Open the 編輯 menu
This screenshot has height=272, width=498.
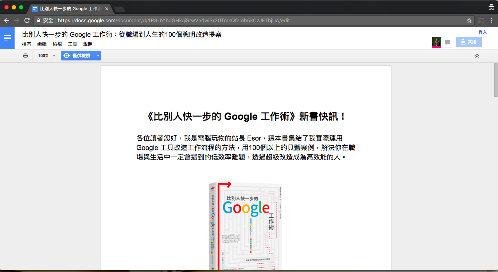(x=42, y=44)
